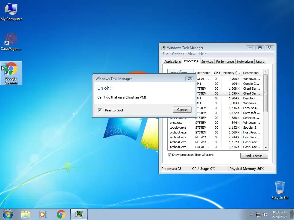The width and height of the screenshot is (294, 220).
Task: Select the Processes tab
Action: tap(191, 61)
